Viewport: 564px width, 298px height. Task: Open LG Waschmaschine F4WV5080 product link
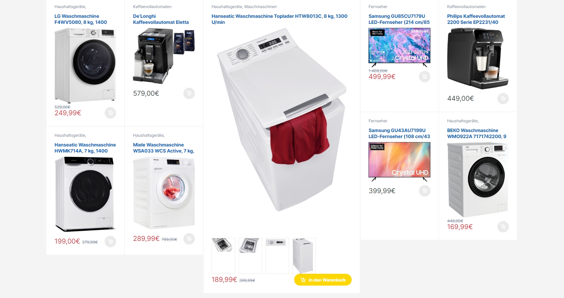tap(81, 19)
